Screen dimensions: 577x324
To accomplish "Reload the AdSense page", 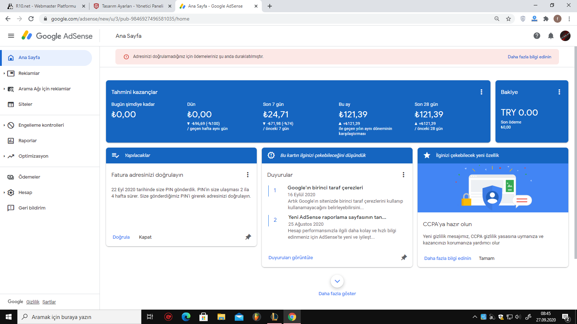I will click(x=31, y=19).
